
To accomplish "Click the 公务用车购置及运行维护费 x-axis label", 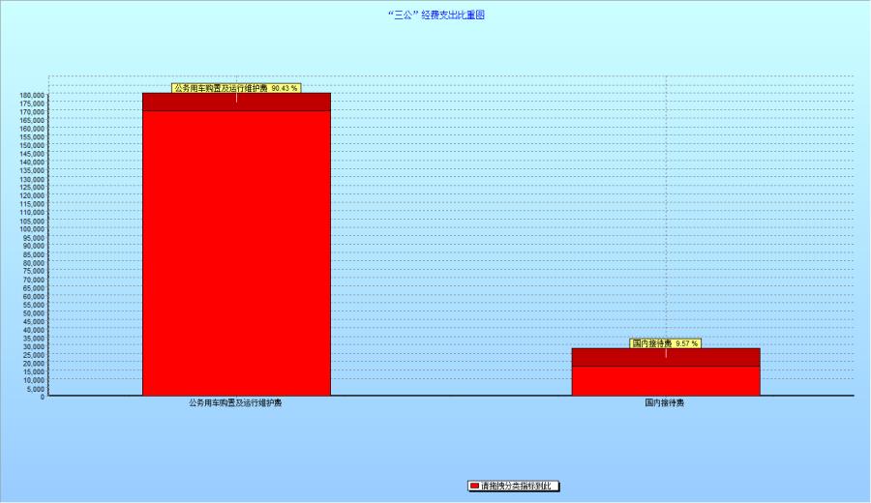I will (x=235, y=402).
